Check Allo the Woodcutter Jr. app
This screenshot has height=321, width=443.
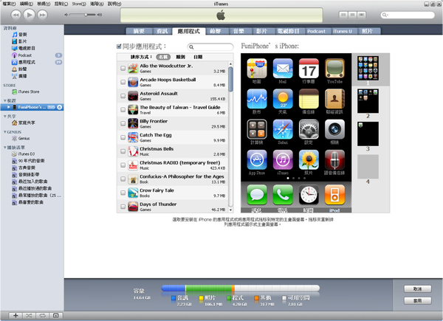(123, 69)
